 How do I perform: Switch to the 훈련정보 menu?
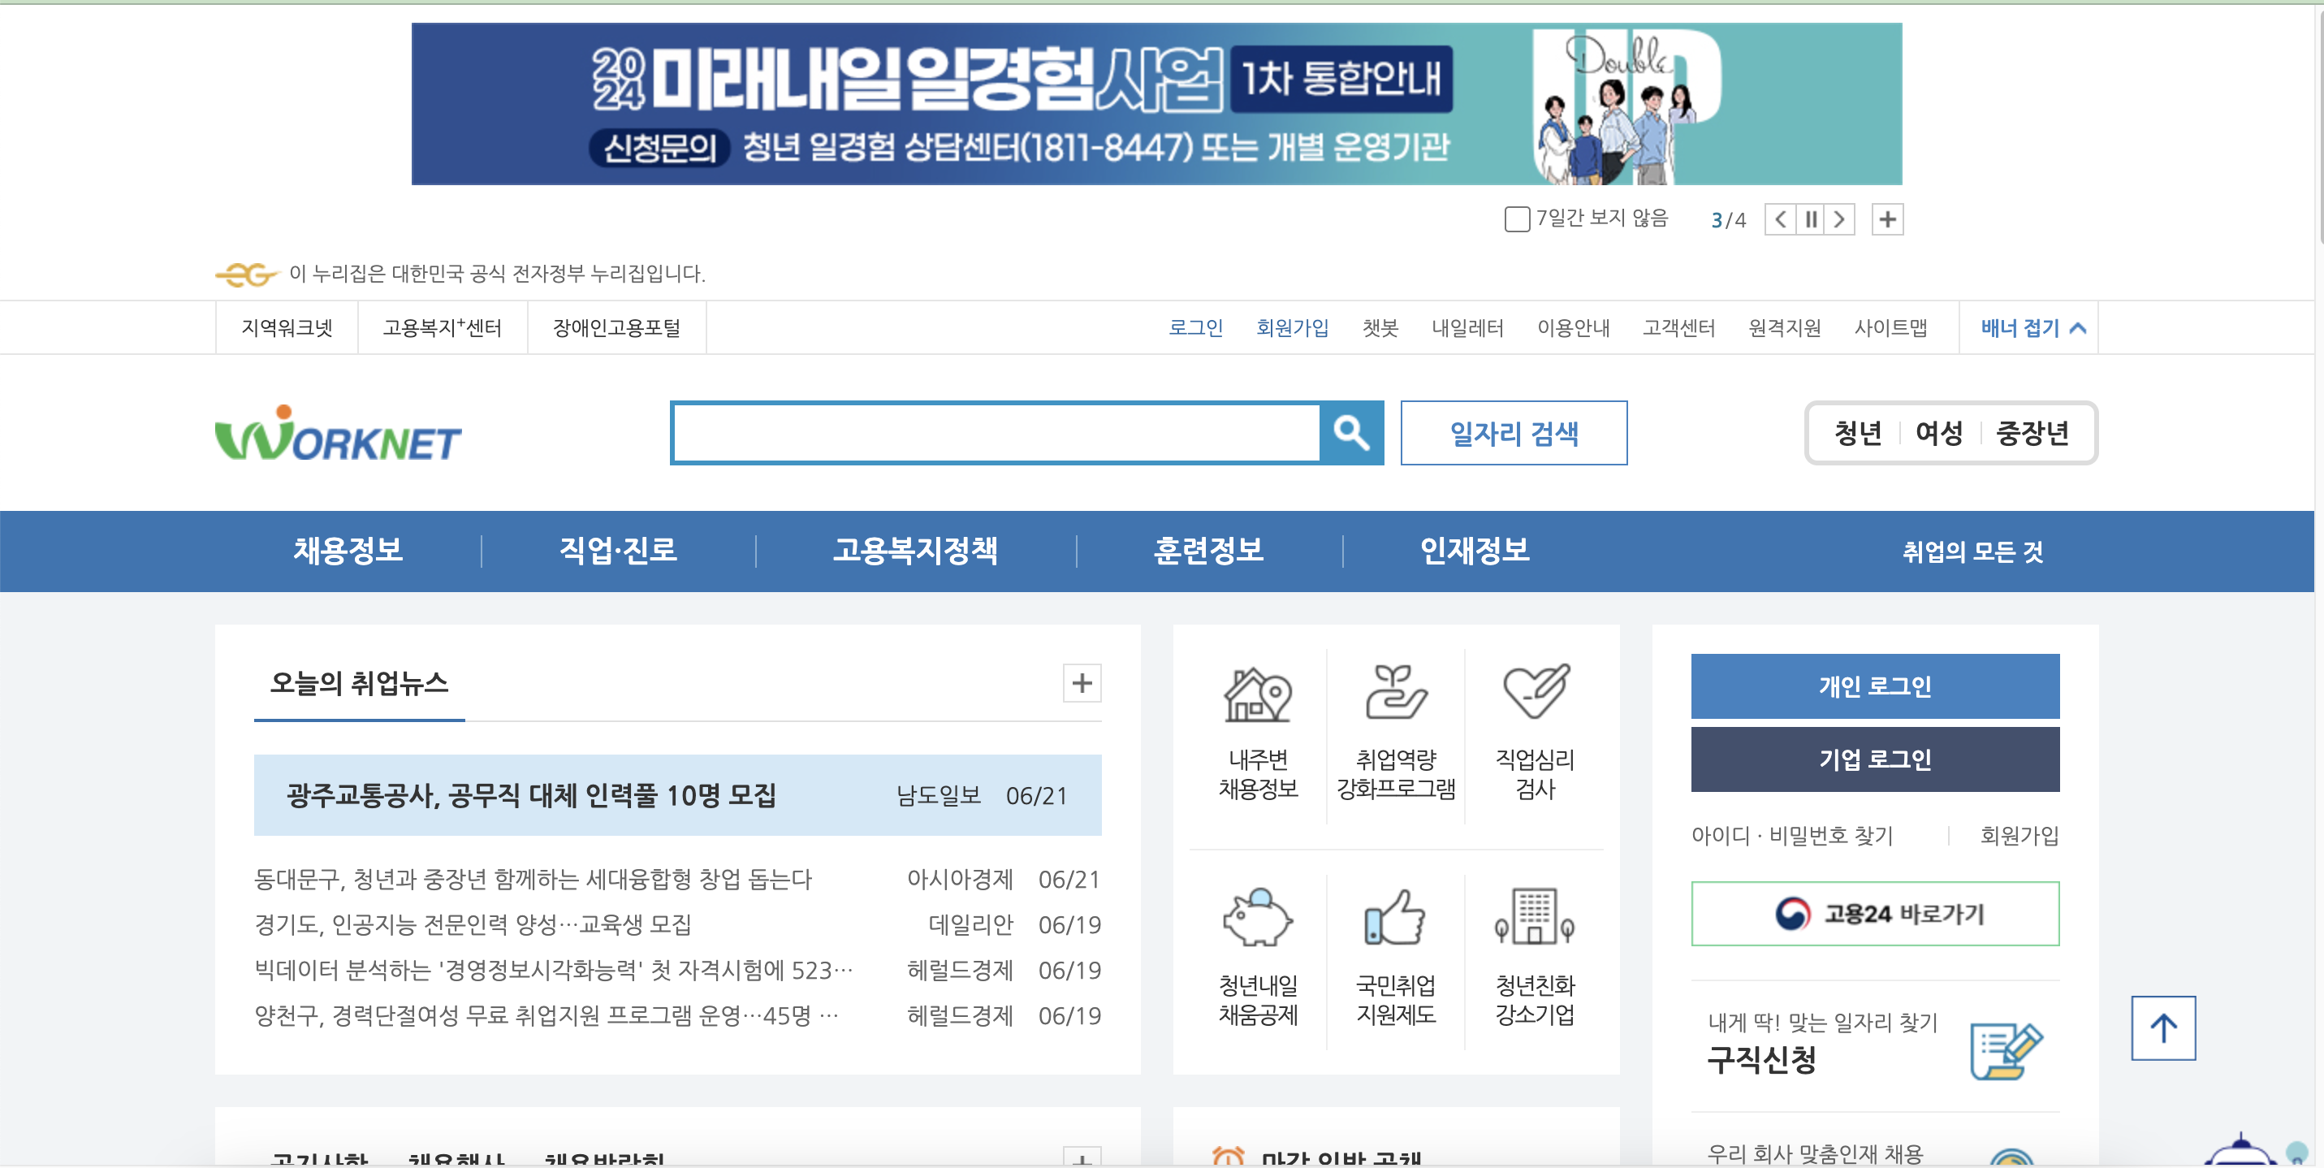[1209, 552]
